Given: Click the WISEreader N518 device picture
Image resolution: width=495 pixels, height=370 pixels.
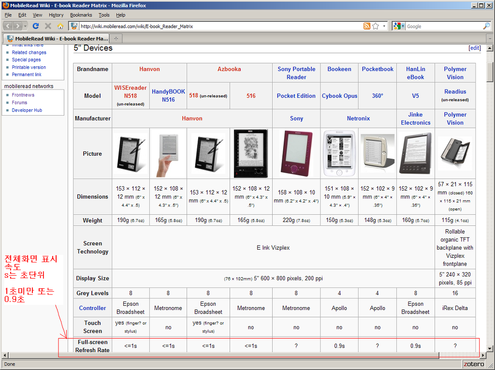Looking at the screenshot, I should point(131,153).
